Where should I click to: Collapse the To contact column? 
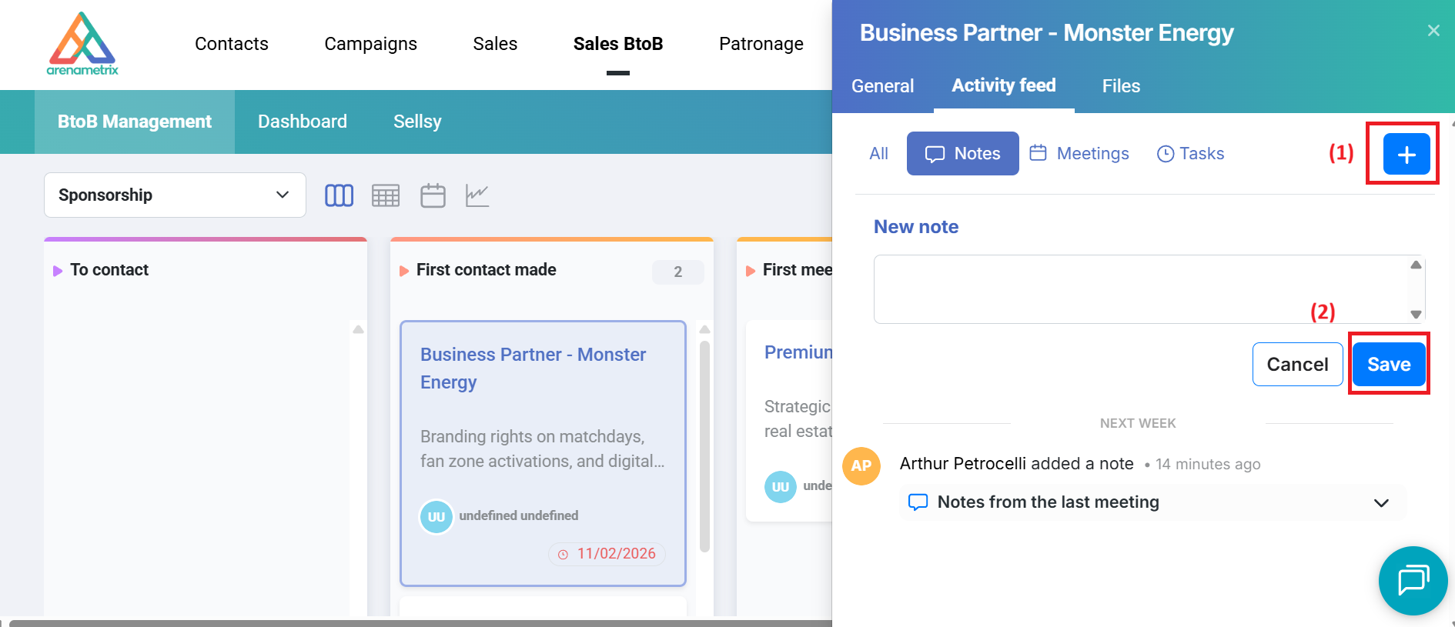(58, 271)
